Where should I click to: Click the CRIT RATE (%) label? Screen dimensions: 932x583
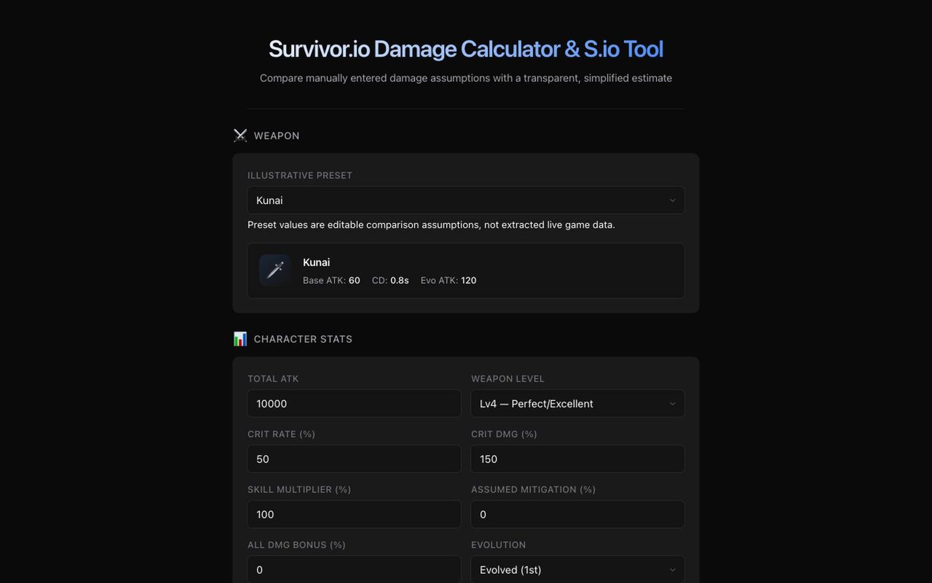point(281,434)
